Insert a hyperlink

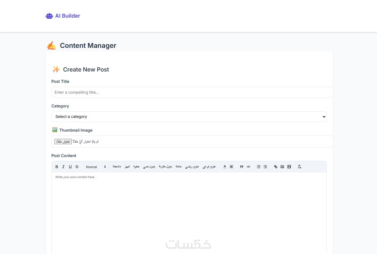click(276, 167)
